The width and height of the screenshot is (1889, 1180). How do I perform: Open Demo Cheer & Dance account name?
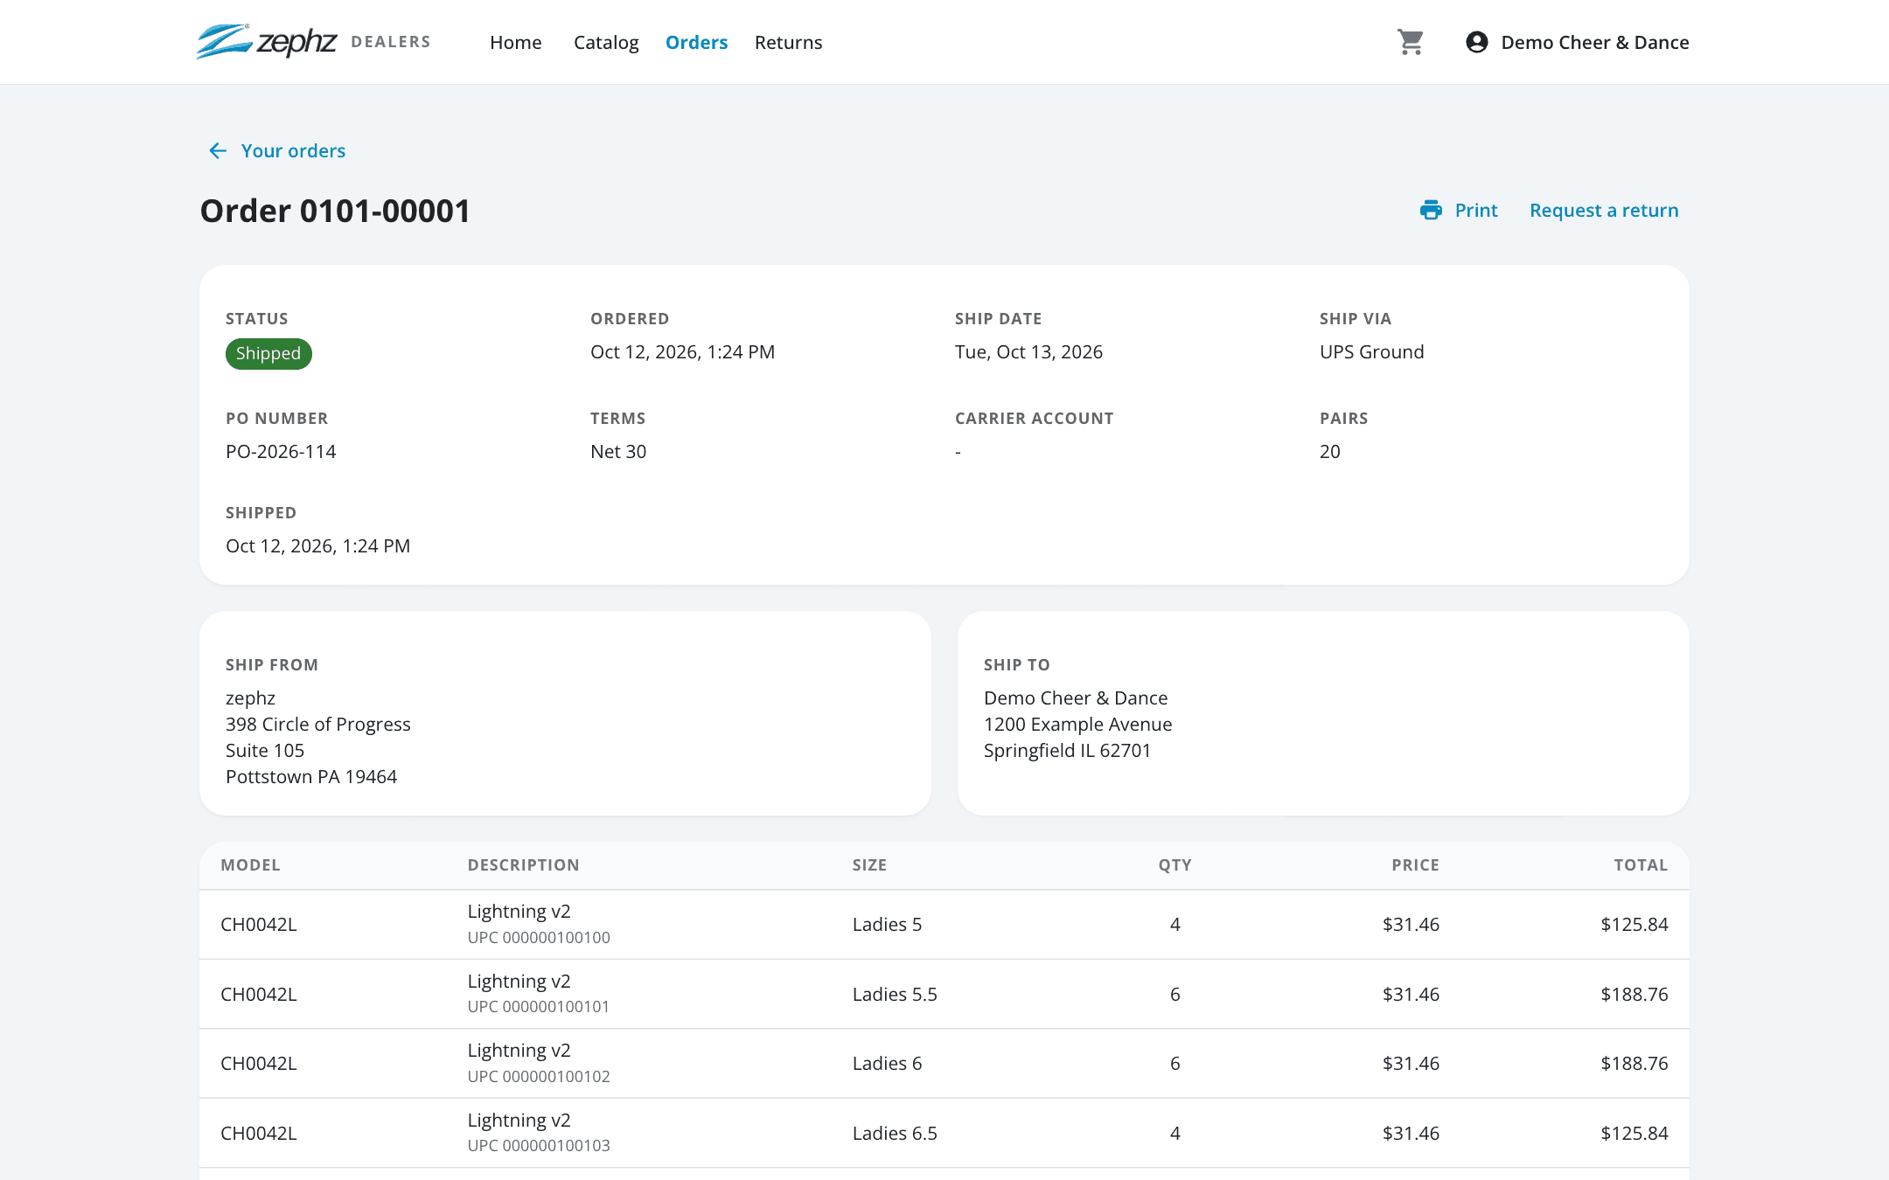pyautogui.click(x=1595, y=42)
